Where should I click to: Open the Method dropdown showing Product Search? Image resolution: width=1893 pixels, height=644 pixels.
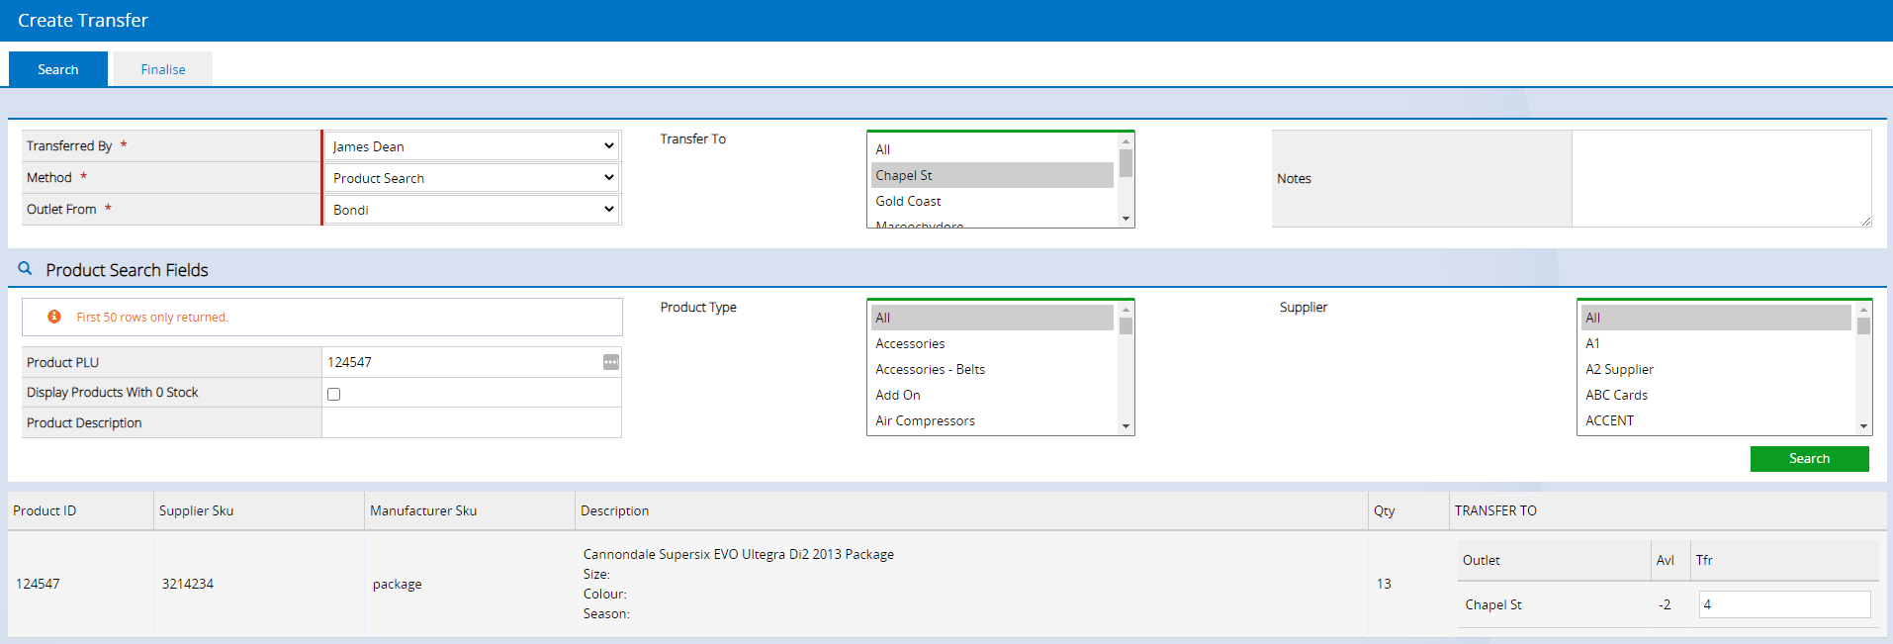tap(472, 178)
